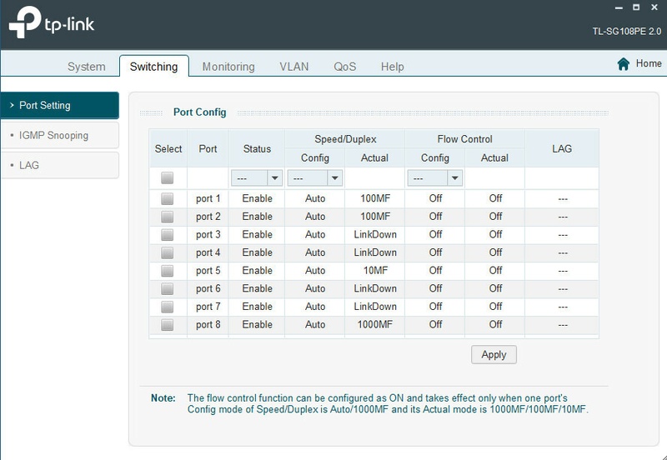The image size is (667, 460).
Task: Click the 'port 4' label
Action: [208, 252]
